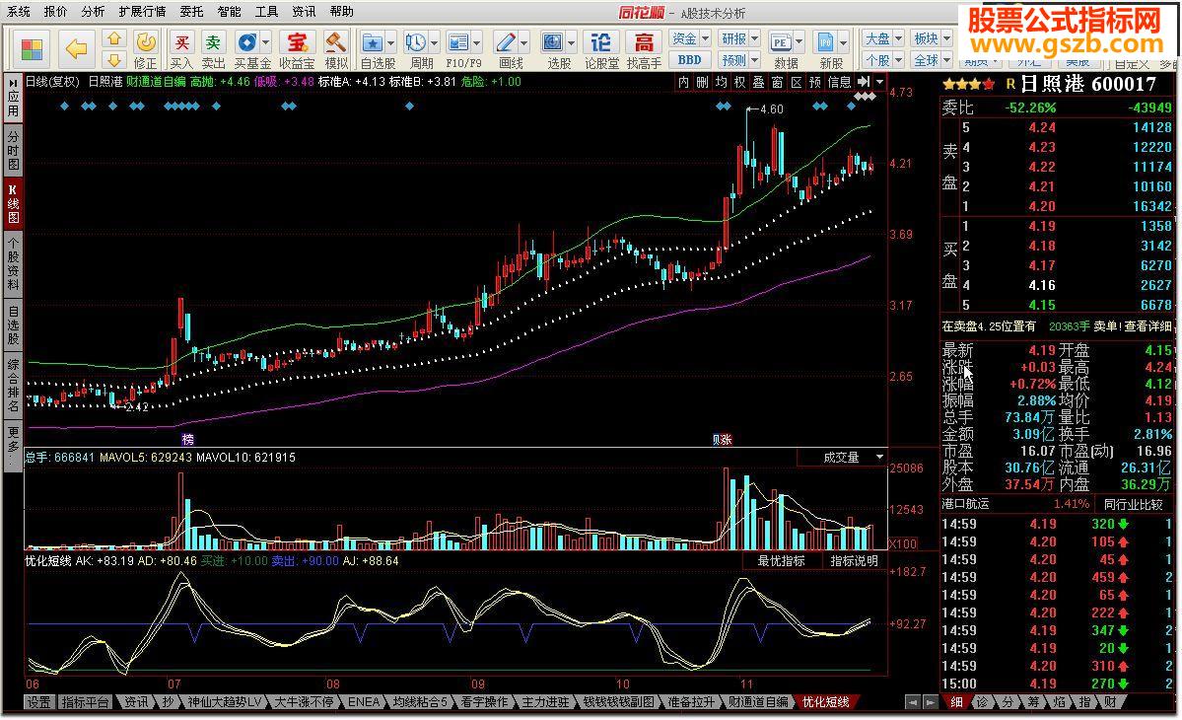Open the 模拟 gavel icon
This screenshot has width=1182, height=720.
[x=336, y=49]
